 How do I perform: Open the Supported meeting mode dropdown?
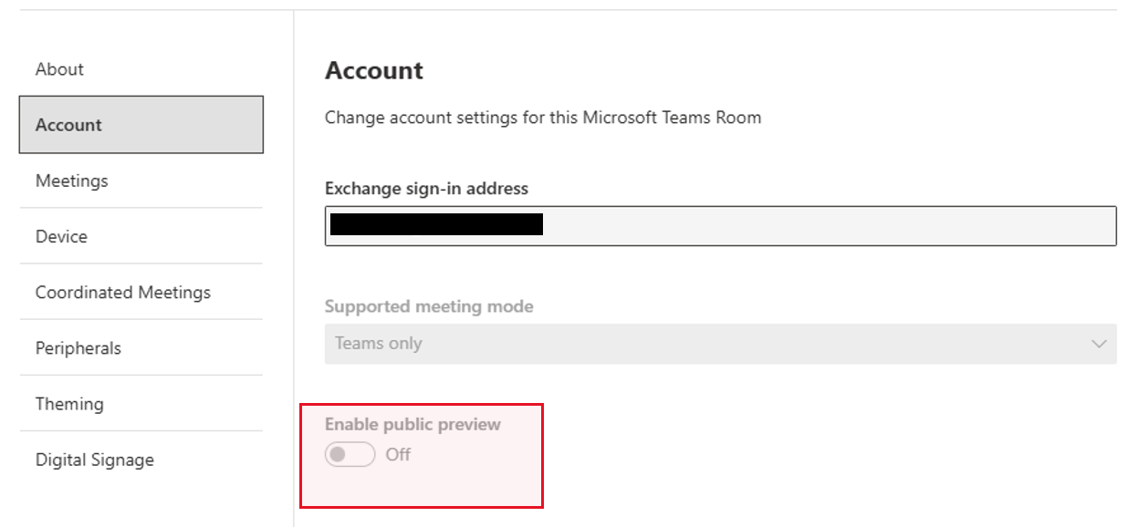pos(720,344)
